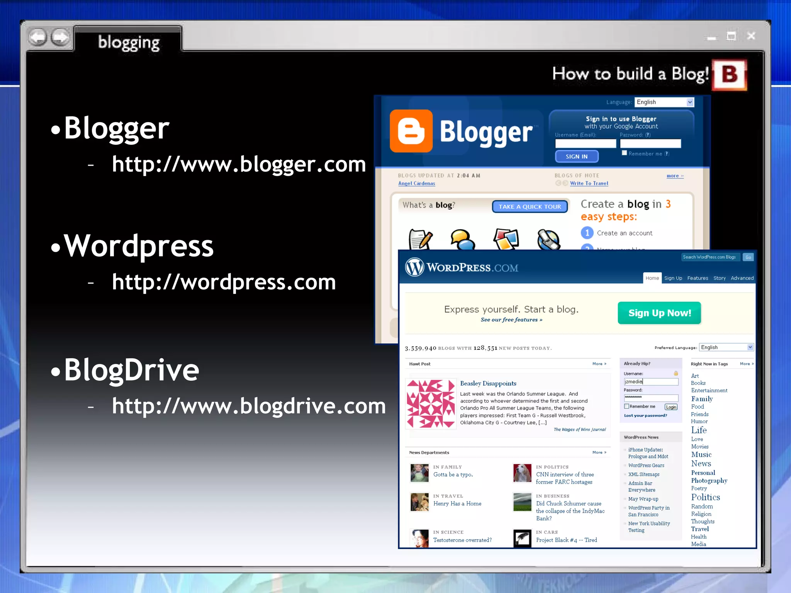Click 'More »' in Right Now in Tags
Screen dimensions: 791x593
747,364
